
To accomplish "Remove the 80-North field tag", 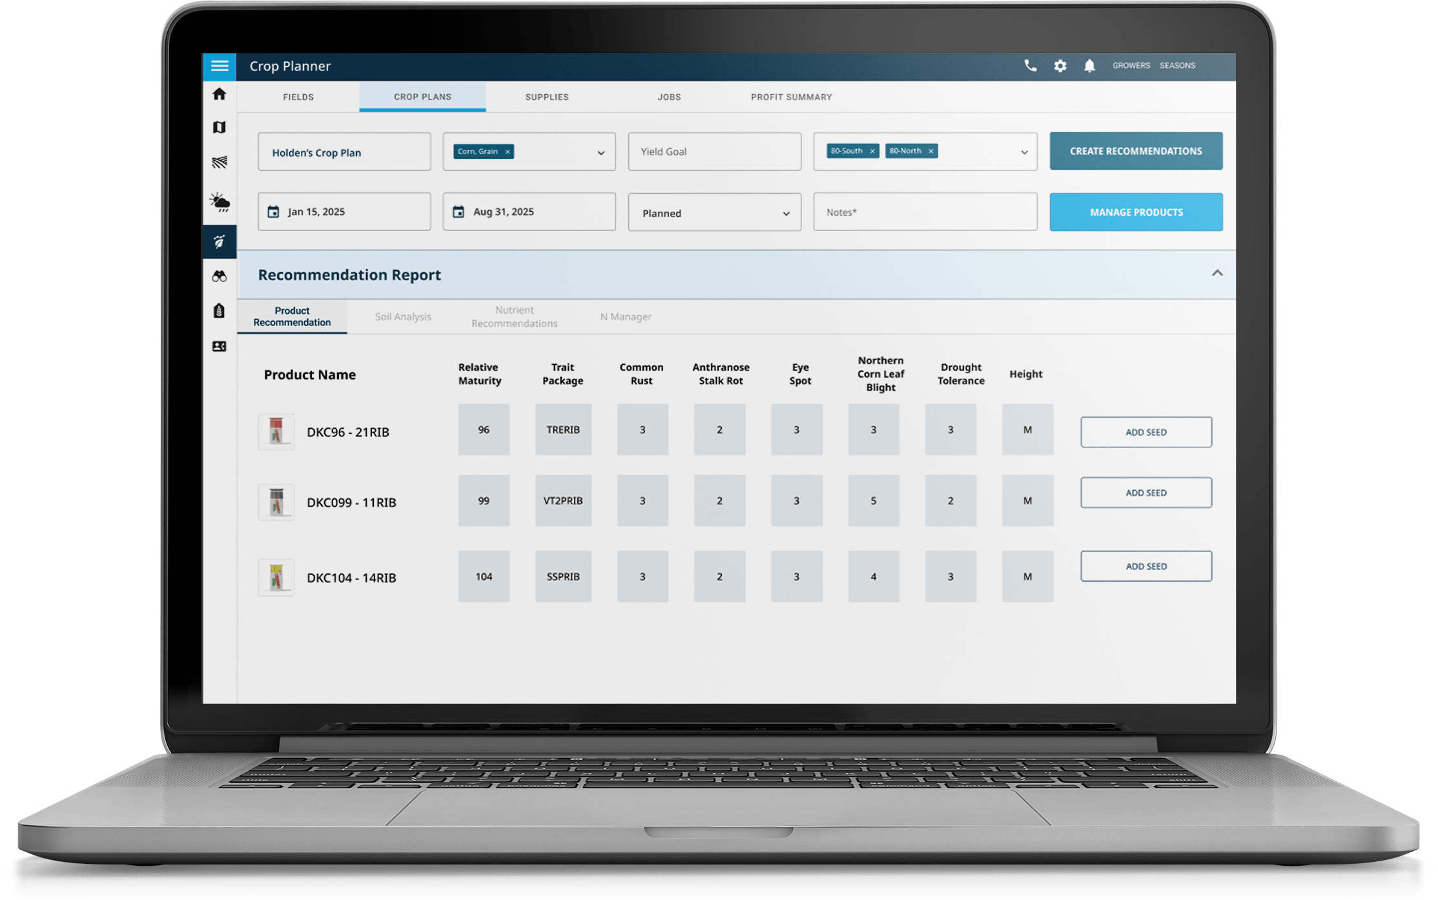I will coord(931,151).
